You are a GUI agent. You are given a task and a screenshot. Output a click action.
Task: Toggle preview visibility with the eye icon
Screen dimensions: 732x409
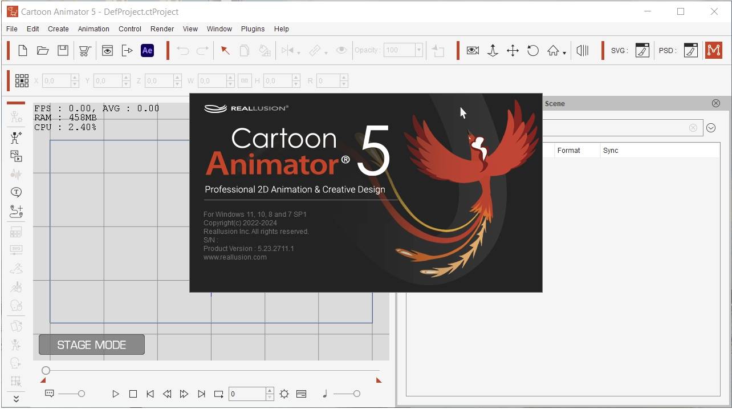click(x=341, y=50)
